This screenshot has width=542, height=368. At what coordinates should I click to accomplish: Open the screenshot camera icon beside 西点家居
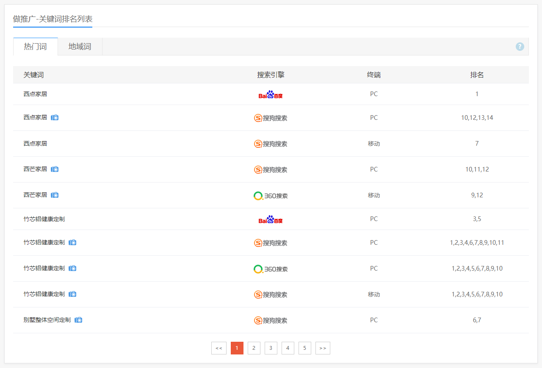(x=55, y=117)
